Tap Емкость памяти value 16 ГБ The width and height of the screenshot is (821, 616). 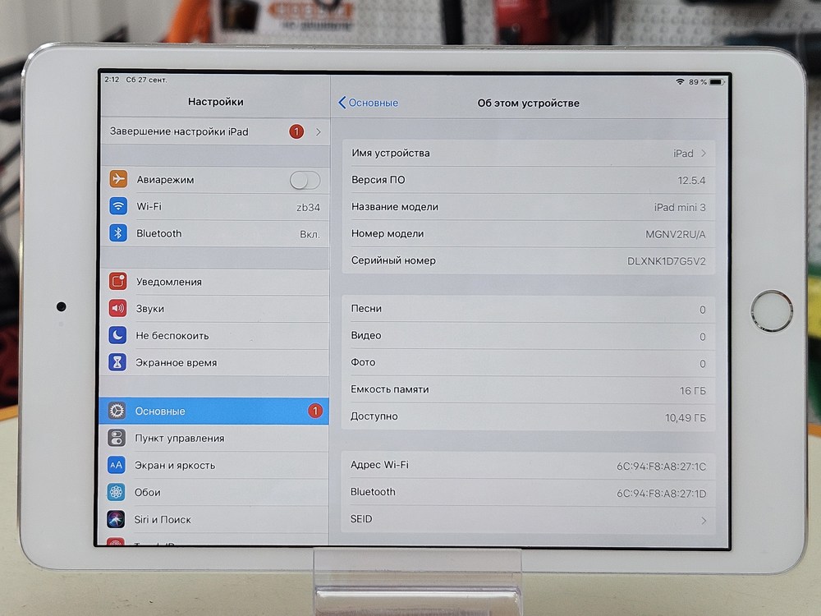692,391
